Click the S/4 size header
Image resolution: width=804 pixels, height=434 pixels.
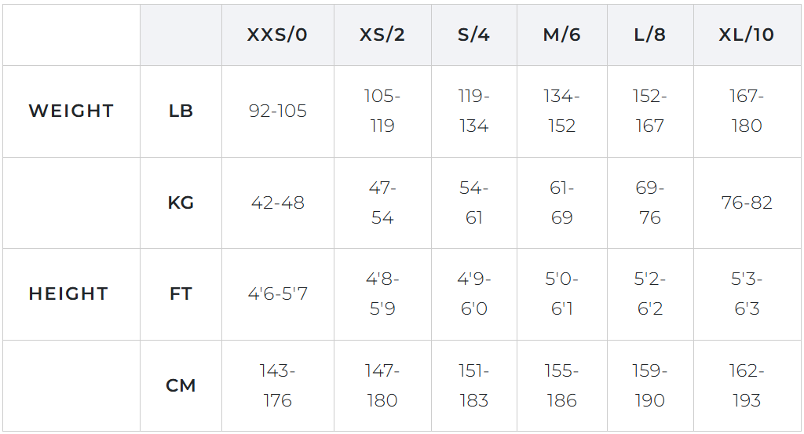tap(473, 35)
